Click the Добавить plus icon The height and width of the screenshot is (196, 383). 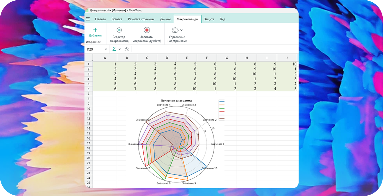pos(95,30)
